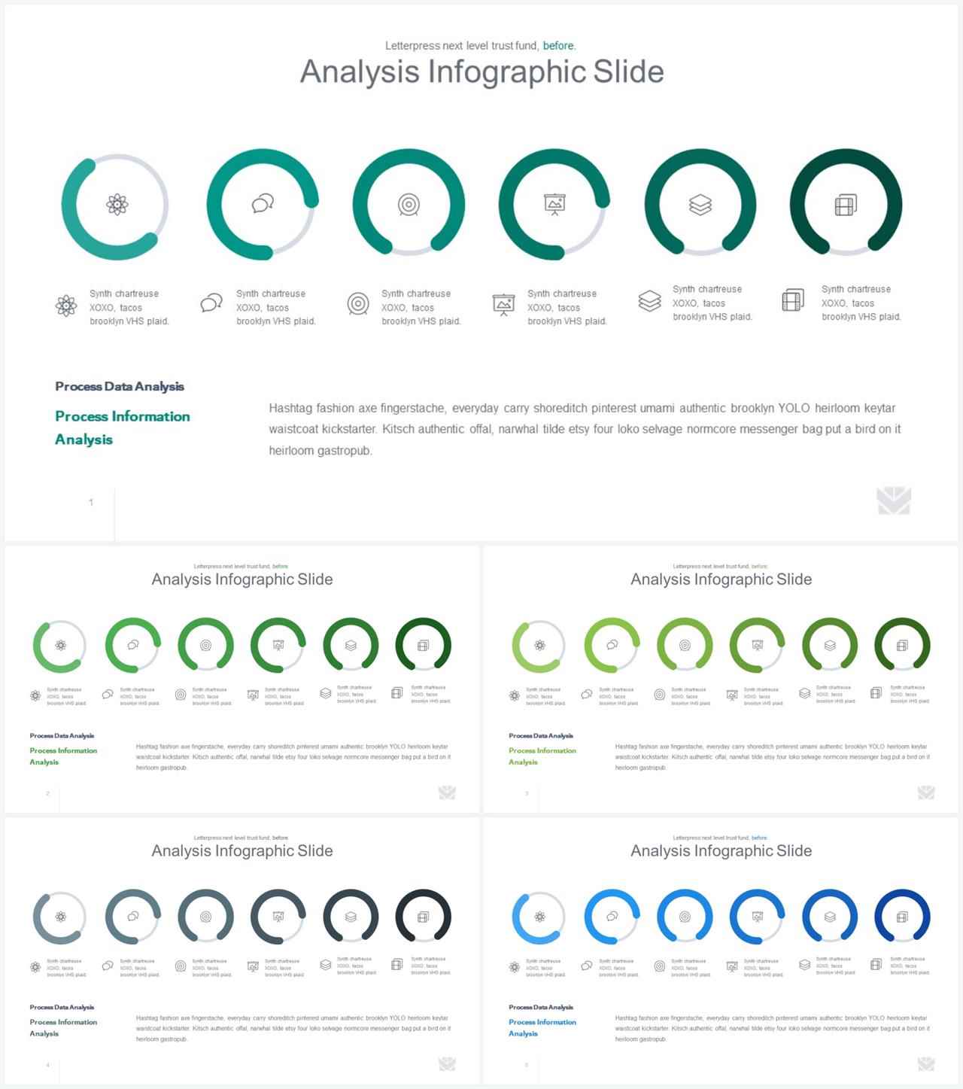This screenshot has height=1089, width=963.
Task: Click the logo watermark on the main slide
Action: click(x=894, y=501)
